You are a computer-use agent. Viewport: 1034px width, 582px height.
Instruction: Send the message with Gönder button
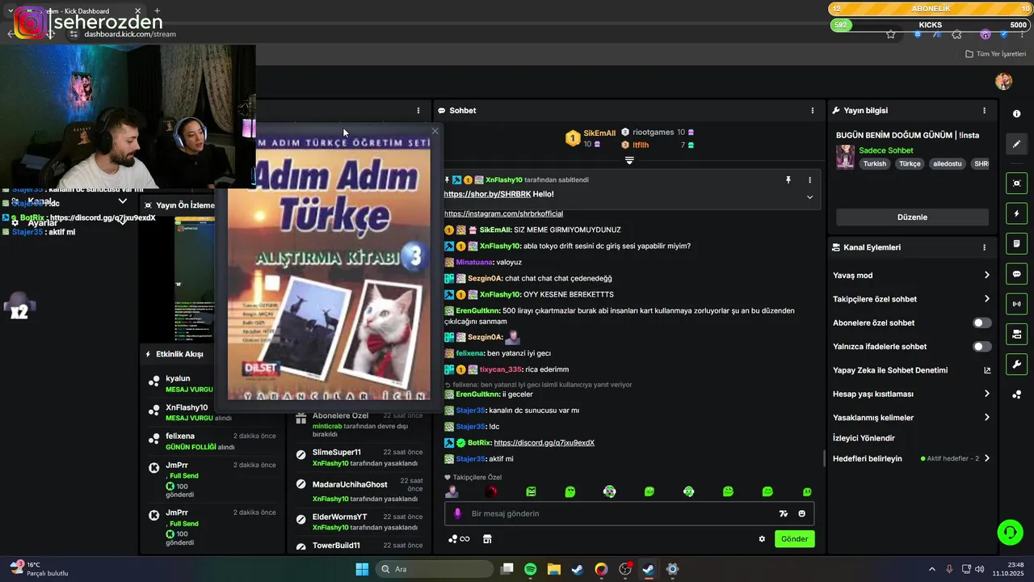pyautogui.click(x=794, y=539)
